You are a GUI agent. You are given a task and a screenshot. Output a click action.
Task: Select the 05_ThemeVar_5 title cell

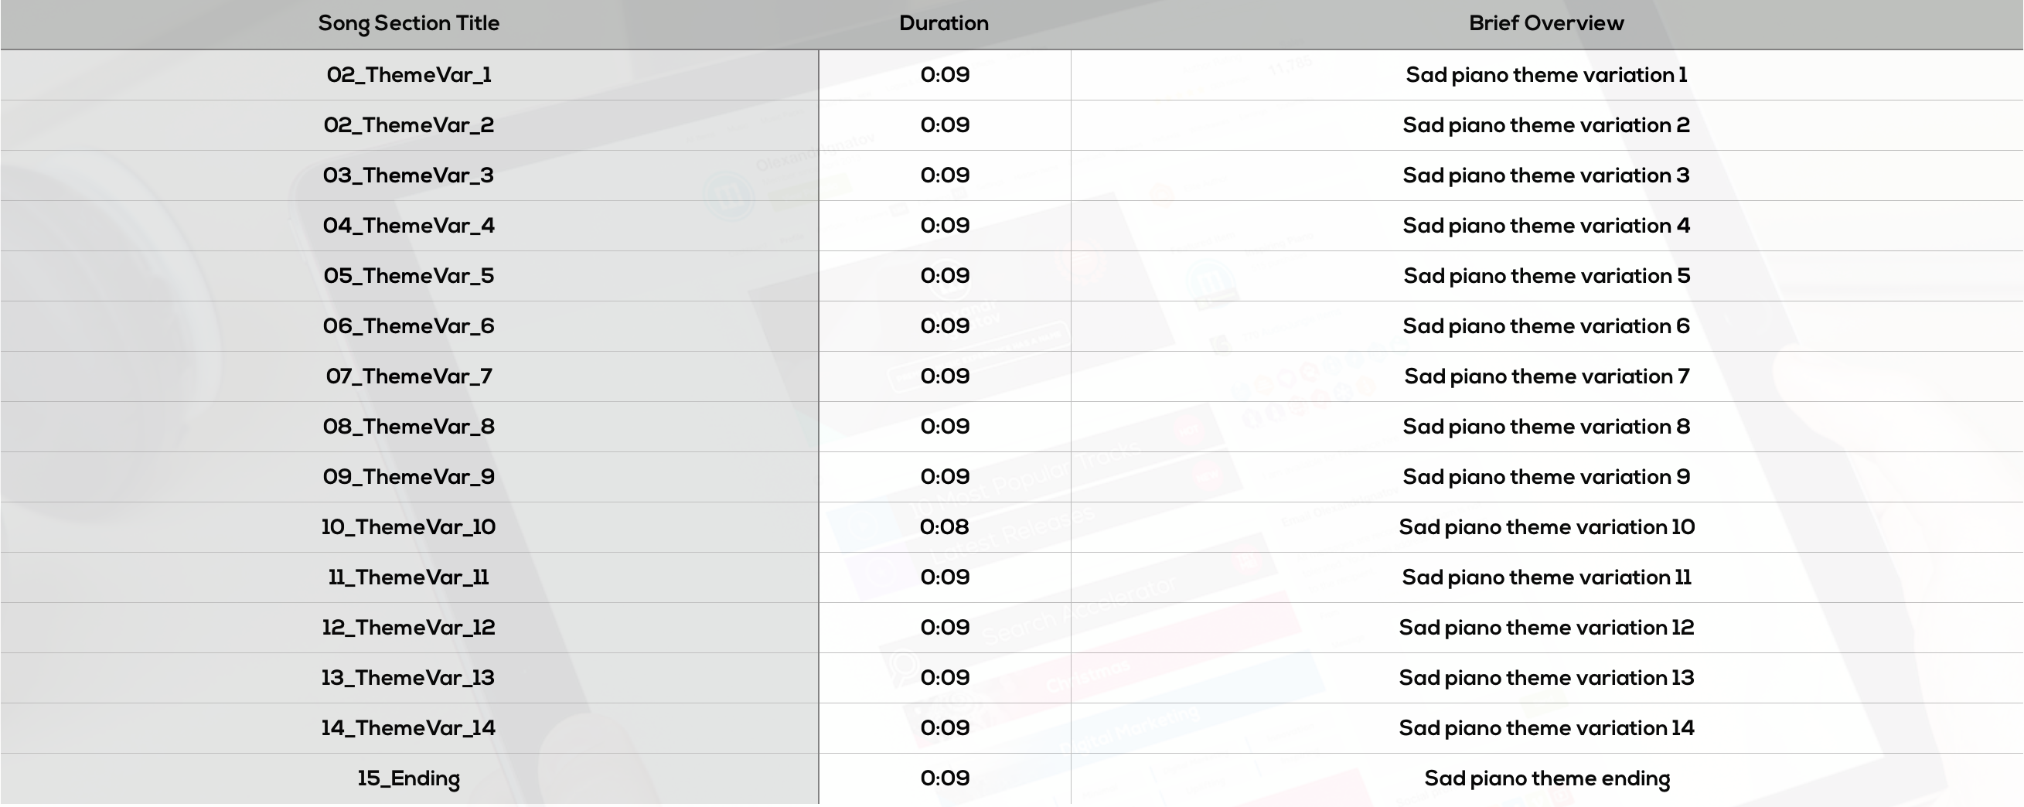[408, 276]
